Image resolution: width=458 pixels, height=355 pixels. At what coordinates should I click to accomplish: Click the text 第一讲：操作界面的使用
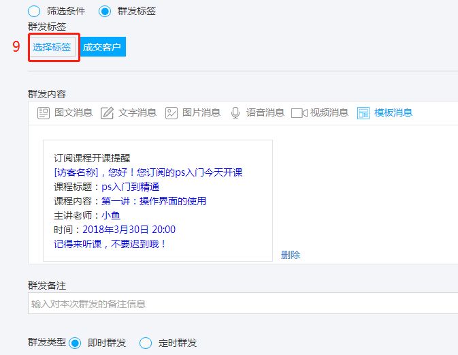coord(154,201)
